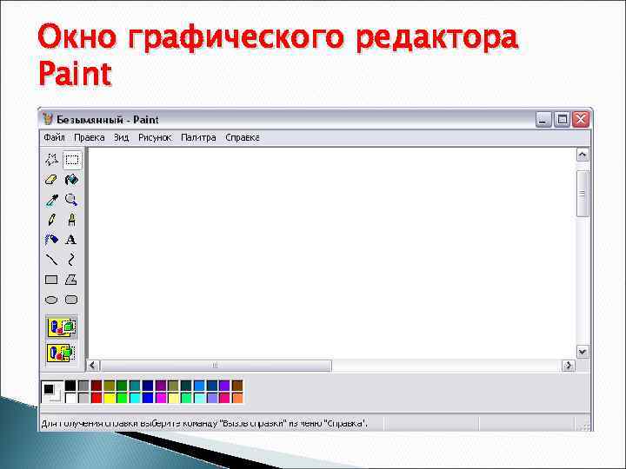Click the vertical scrollbar down arrow
This screenshot has width=626, height=469.
click(583, 352)
